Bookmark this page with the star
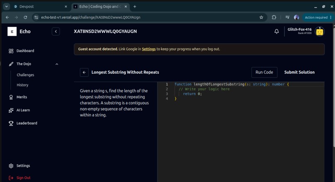335x182 pixels. [261, 17]
